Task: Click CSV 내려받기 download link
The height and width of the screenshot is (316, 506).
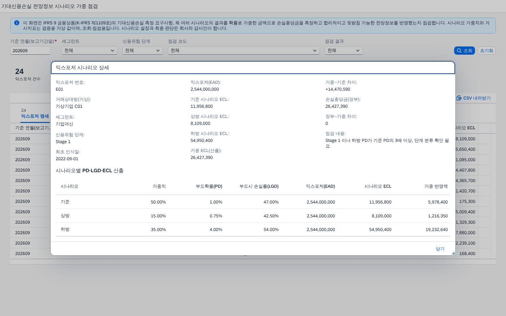Action: pyautogui.click(x=473, y=98)
